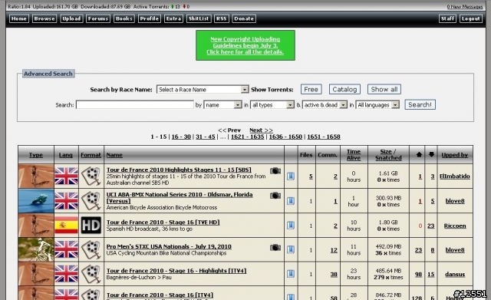The image size is (491, 300).
Task: Open the Home navigation button
Action: pos(18,18)
